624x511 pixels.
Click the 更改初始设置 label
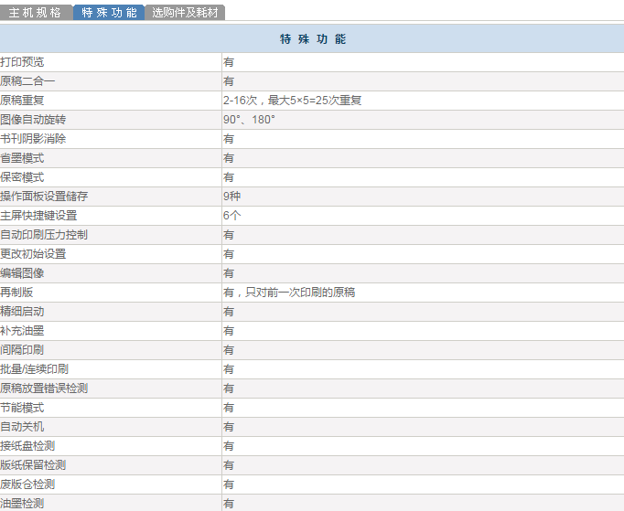point(33,254)
